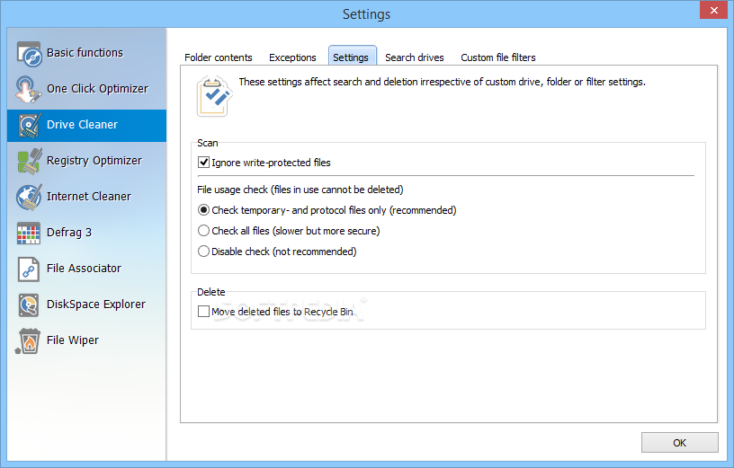Click the Drive Cleaner disk icon

click(x=30, y=125)
